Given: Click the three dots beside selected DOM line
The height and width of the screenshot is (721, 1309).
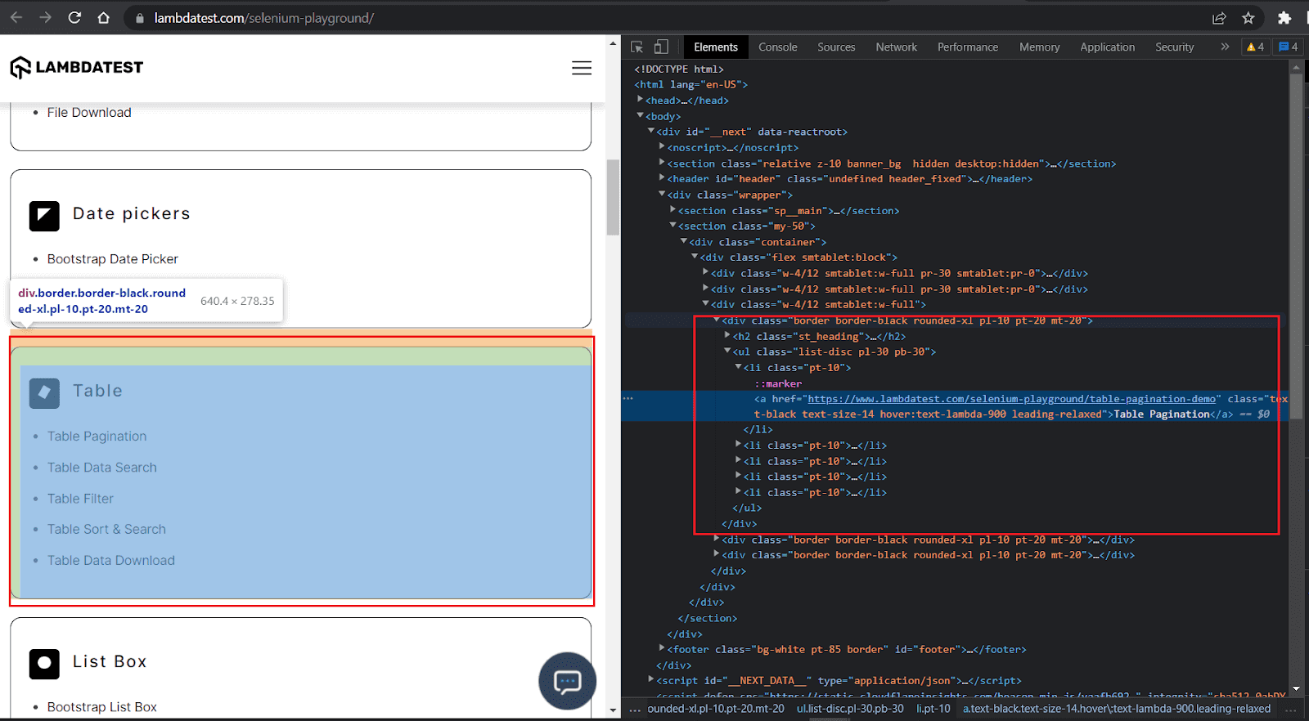Looking at the screenshot, I should (x=628, y=398).
